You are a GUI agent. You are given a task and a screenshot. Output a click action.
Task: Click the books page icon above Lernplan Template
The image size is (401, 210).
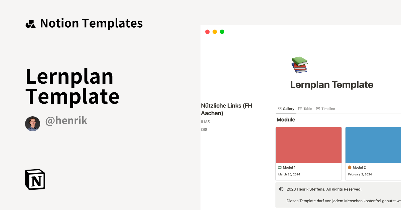click(x=299, y=64)
